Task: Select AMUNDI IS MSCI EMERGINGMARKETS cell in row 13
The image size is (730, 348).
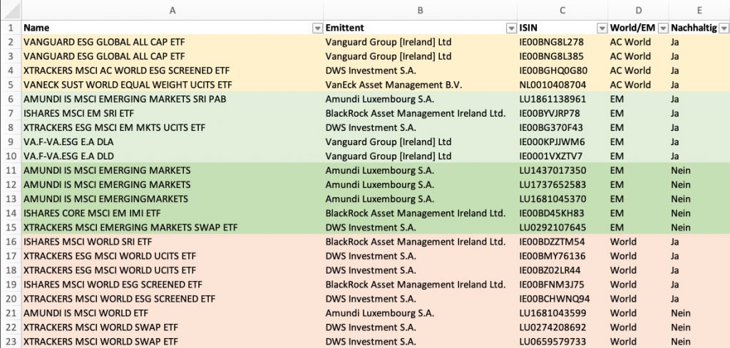Action: (x=173, y=199)
